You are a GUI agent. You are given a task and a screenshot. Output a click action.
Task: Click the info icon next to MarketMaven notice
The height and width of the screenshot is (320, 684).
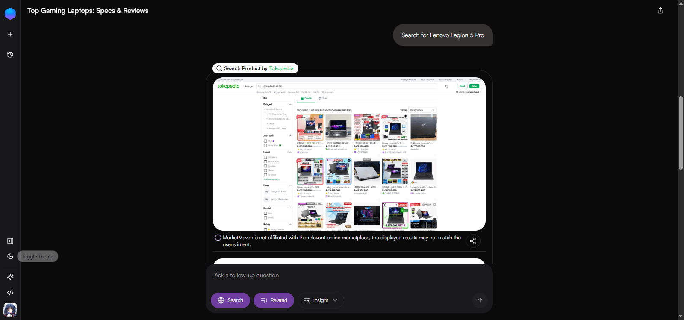pos(218,238)
